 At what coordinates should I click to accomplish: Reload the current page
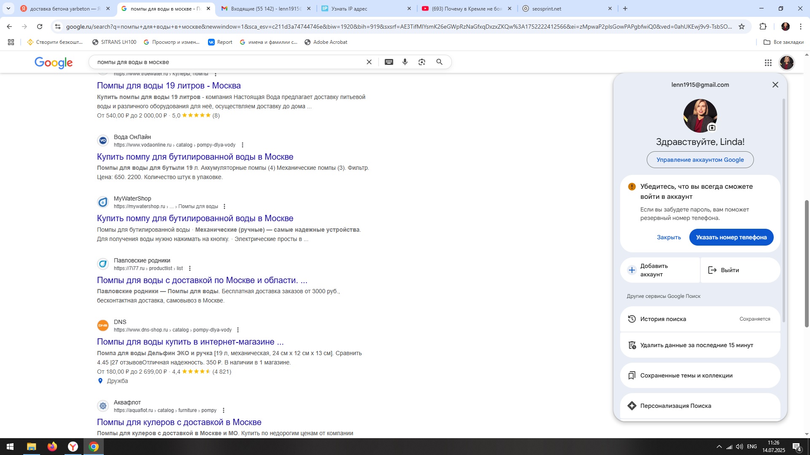pos(40,27)
